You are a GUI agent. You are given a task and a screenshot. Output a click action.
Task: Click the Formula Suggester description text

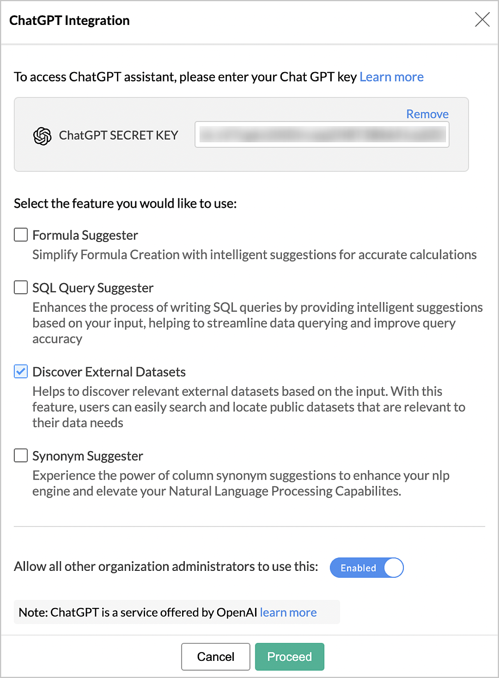click(x=254, y=255)
